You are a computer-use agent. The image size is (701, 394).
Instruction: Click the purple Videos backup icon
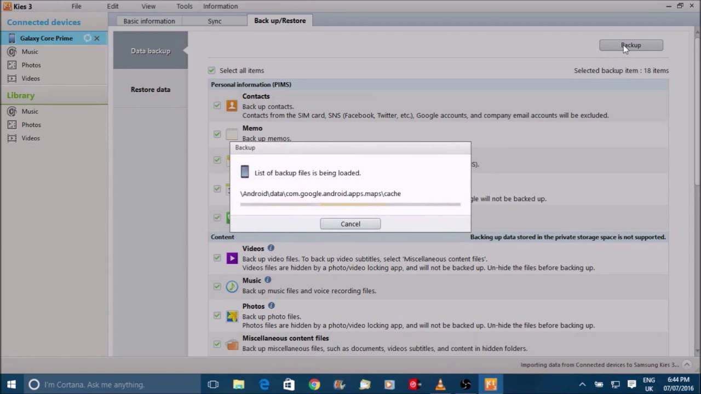[232, 258]
